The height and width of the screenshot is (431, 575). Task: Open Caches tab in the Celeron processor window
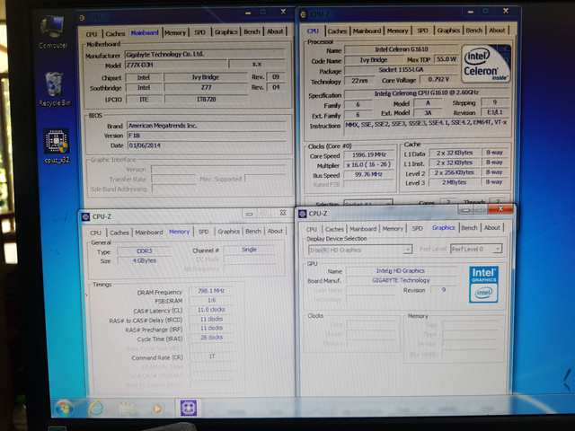(x=337, y=31)
